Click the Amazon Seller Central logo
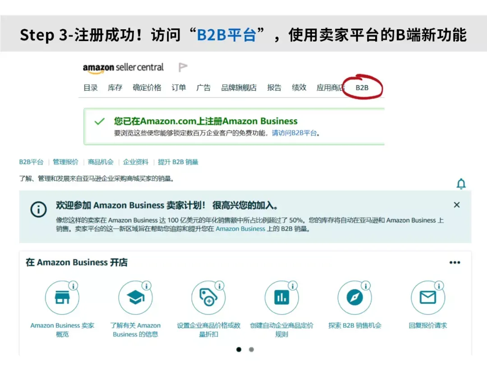This screenshot has height=365, width=487. [123, 68]
